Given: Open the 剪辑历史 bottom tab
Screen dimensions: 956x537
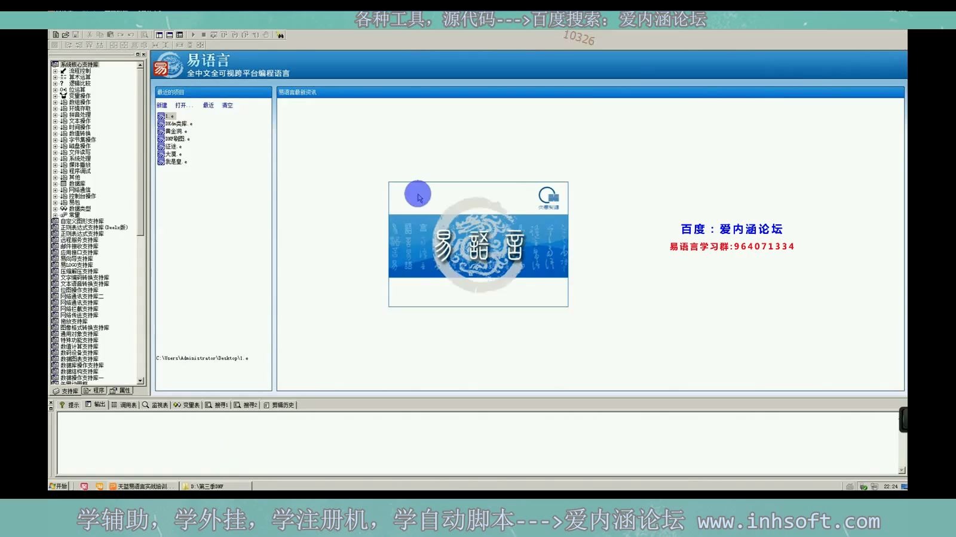Looking at the screenshot, I should (x=279, y=405).
